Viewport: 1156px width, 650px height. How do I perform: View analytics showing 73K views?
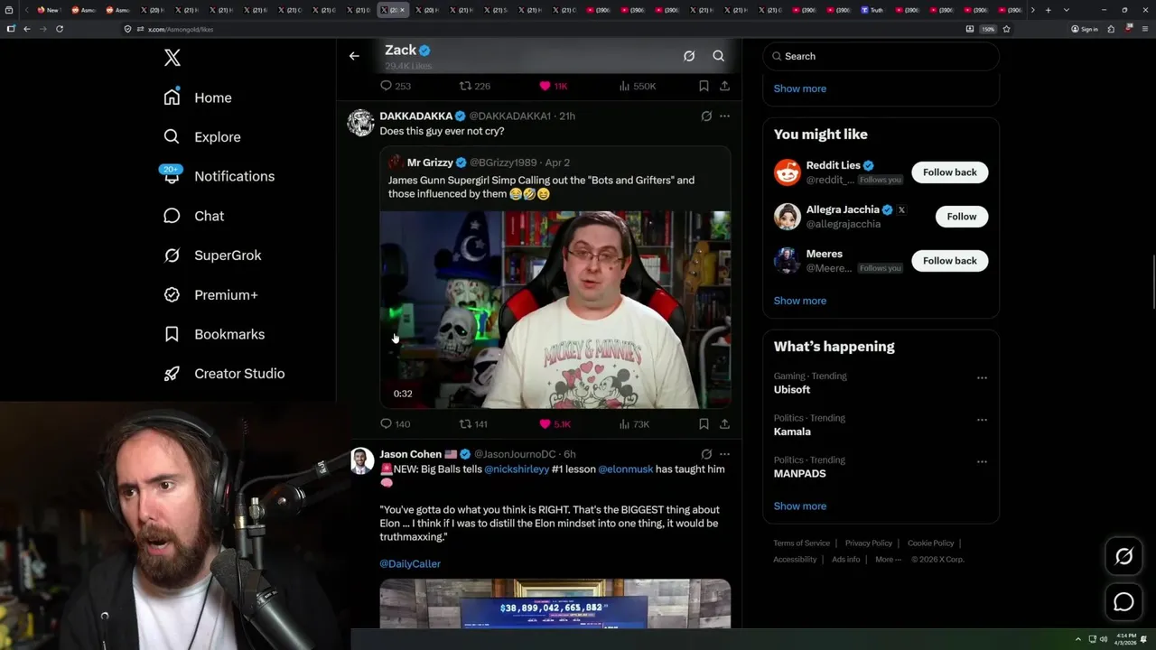point(634,423)
